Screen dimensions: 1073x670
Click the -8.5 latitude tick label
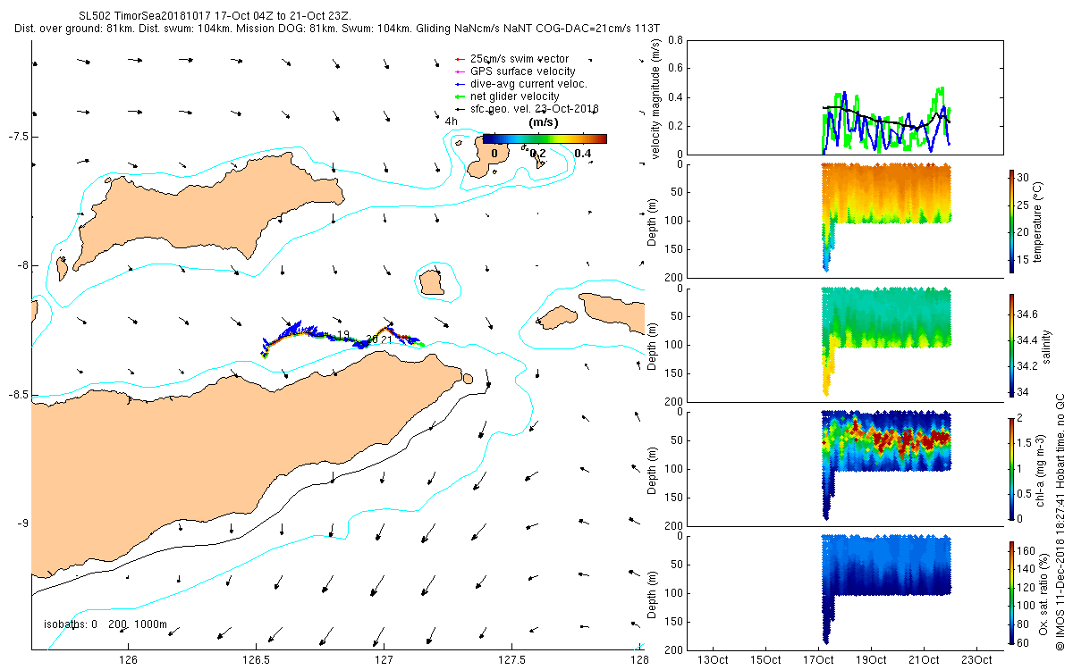pos(17,394)
